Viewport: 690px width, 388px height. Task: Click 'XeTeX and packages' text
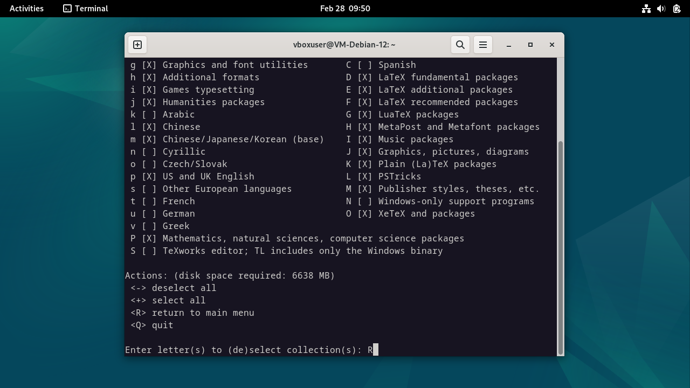(426, 213)
